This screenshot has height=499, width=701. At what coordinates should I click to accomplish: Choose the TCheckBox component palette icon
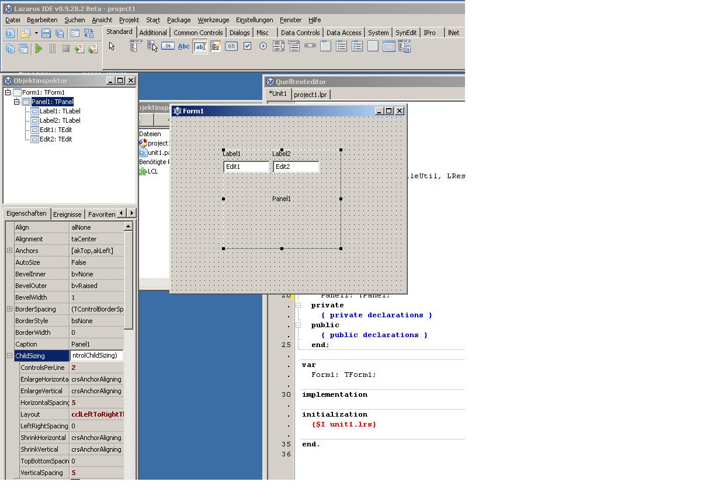point(247,46)
